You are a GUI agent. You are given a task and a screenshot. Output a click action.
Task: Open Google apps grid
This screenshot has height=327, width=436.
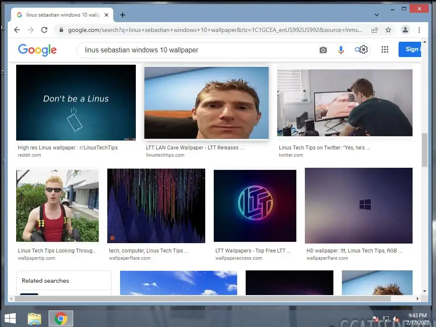(385, 49)
